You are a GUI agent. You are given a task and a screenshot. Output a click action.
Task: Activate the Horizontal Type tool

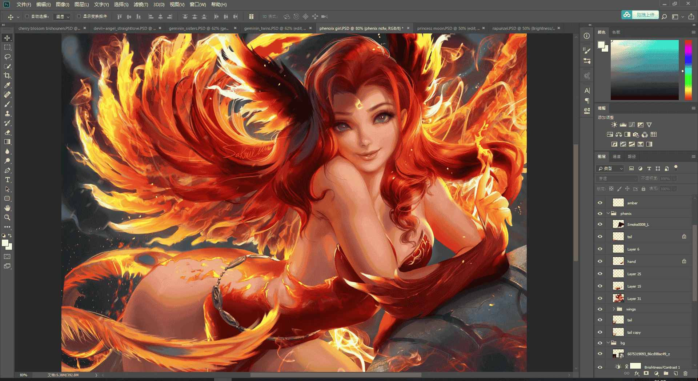(7, 180)
